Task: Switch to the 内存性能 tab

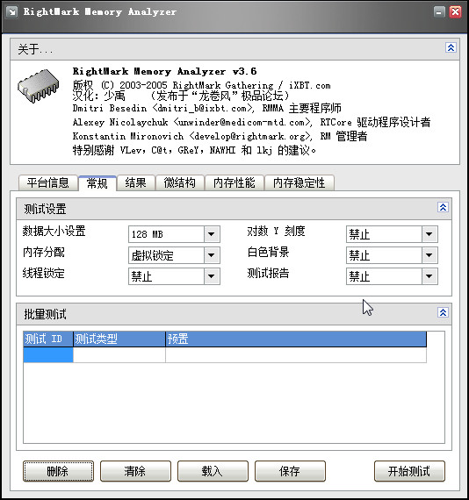Action: pos(234,183)
